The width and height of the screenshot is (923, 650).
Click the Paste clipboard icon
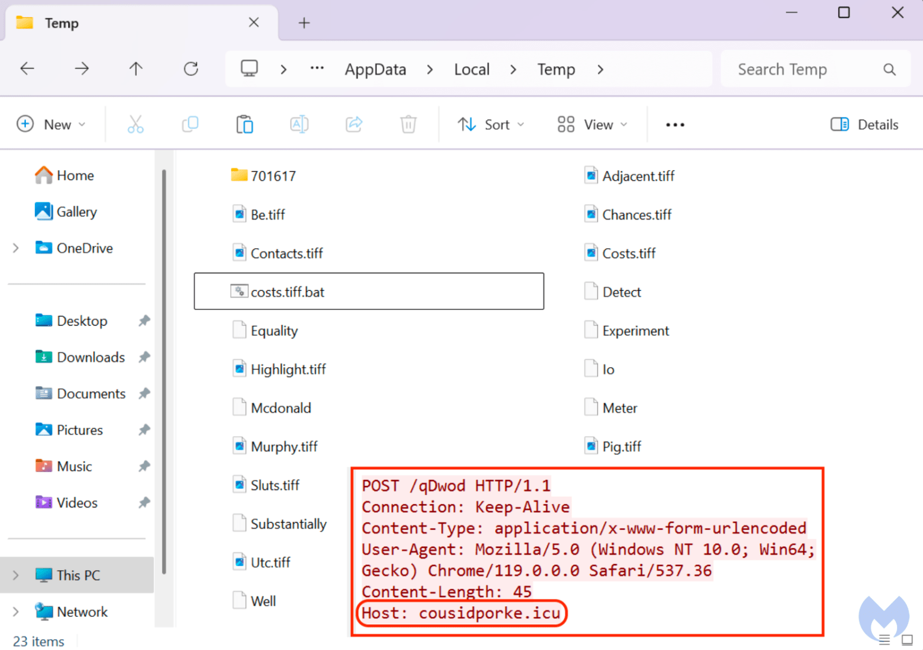pyautogui.click(x=245, y=124)
